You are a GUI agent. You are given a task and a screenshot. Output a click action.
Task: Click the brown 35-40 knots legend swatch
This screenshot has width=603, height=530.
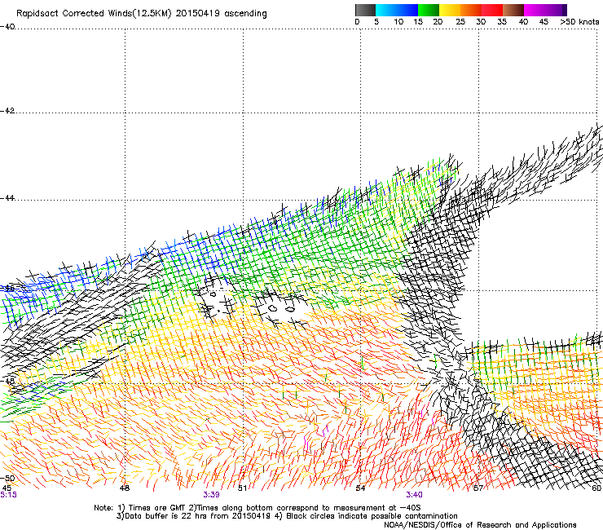[x=513, y=10]
